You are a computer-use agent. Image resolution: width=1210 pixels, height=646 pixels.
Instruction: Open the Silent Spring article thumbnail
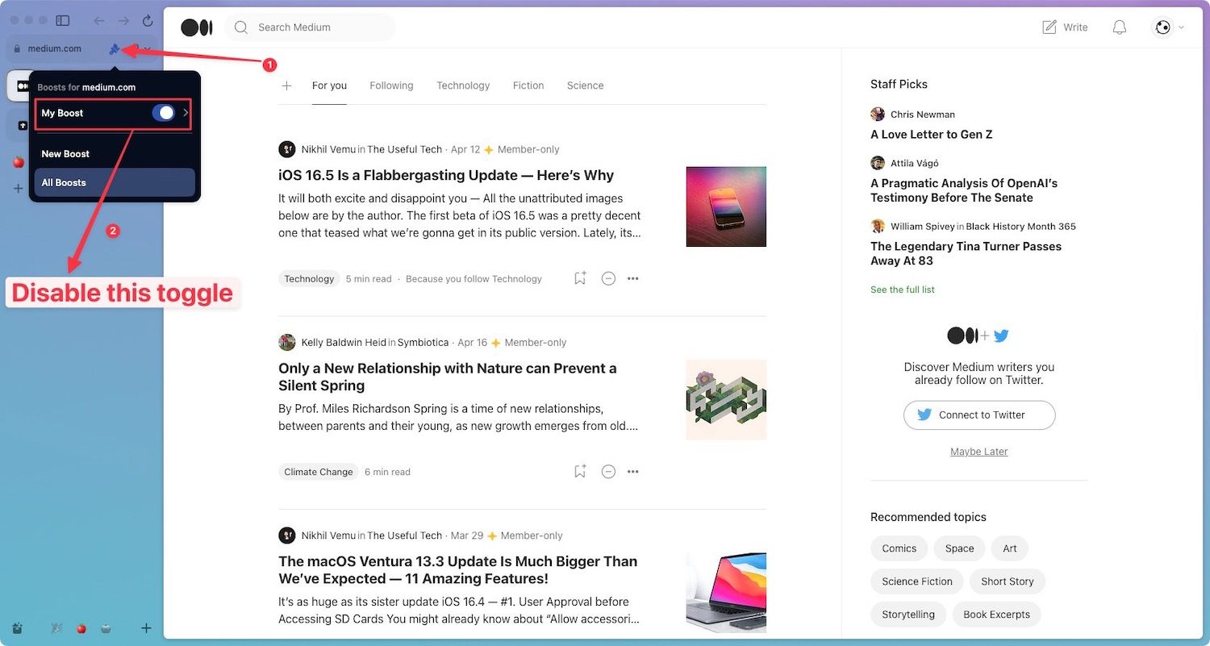[x=726, y=399]
